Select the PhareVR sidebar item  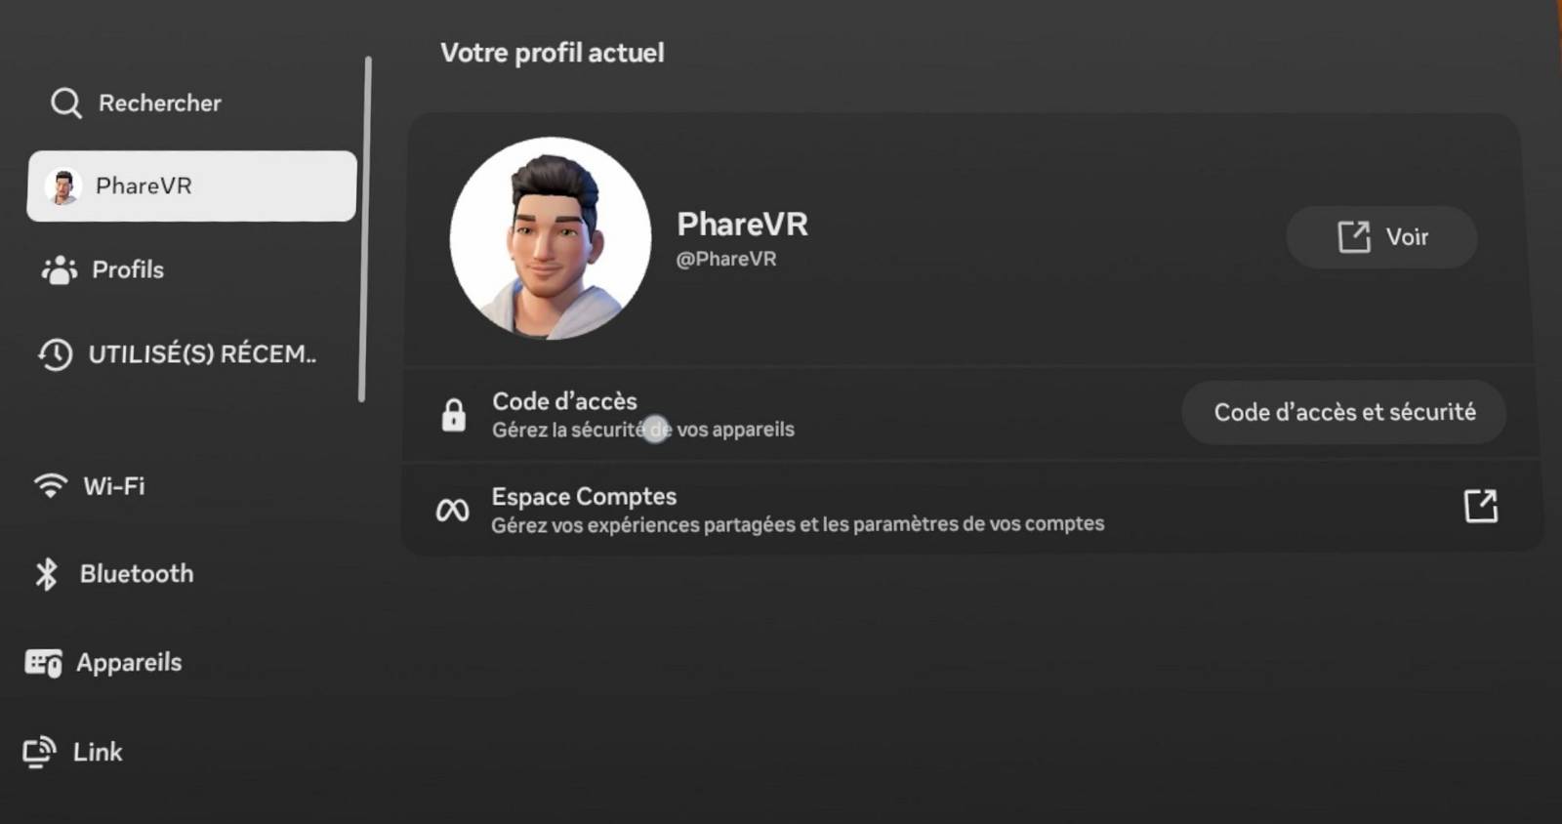(191, 185)
